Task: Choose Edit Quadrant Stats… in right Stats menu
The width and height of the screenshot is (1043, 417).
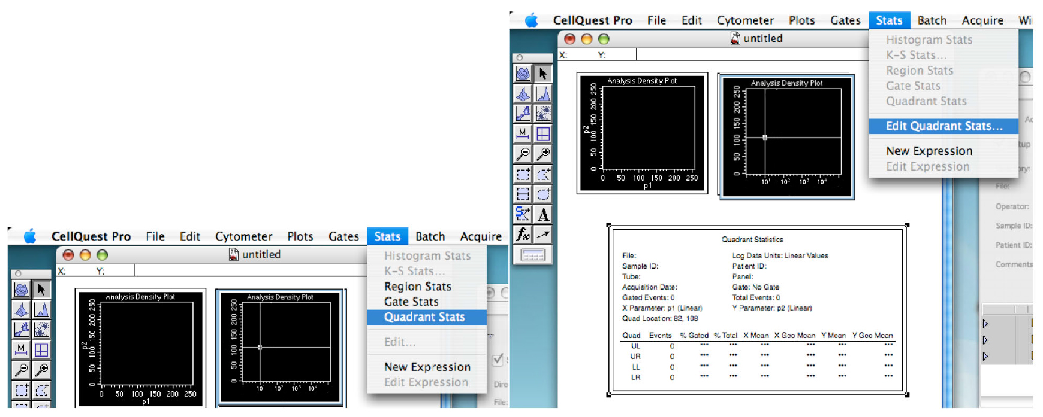Action: click(943, 126)
